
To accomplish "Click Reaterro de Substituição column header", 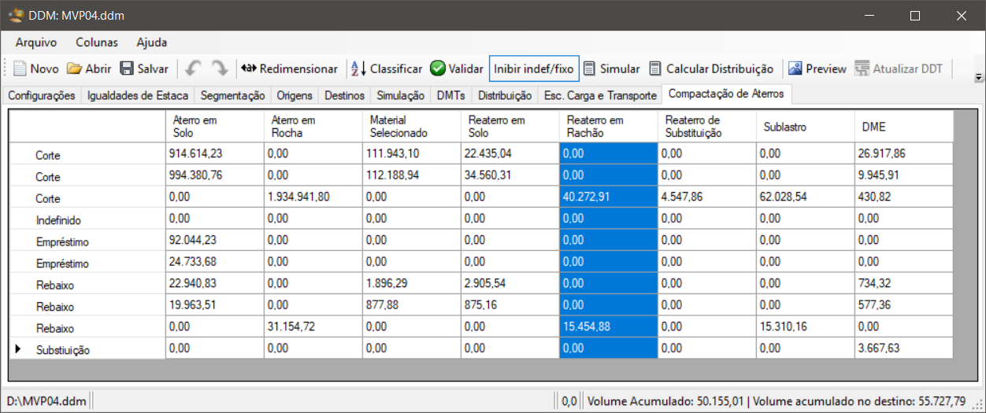I will tap(706, 126).
